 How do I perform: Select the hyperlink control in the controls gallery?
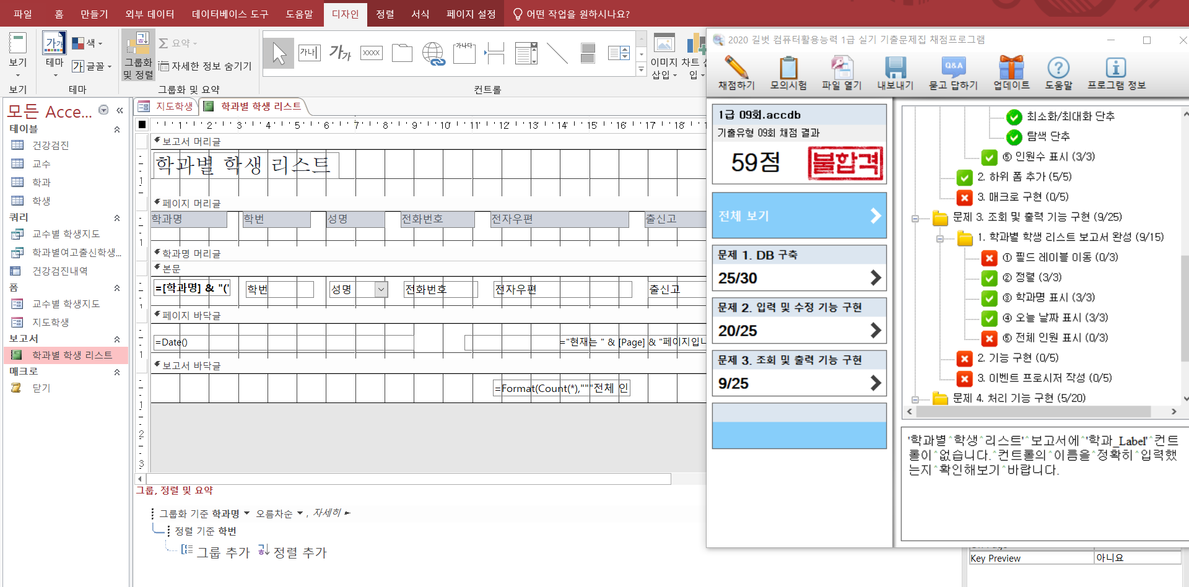coord(433,53)
